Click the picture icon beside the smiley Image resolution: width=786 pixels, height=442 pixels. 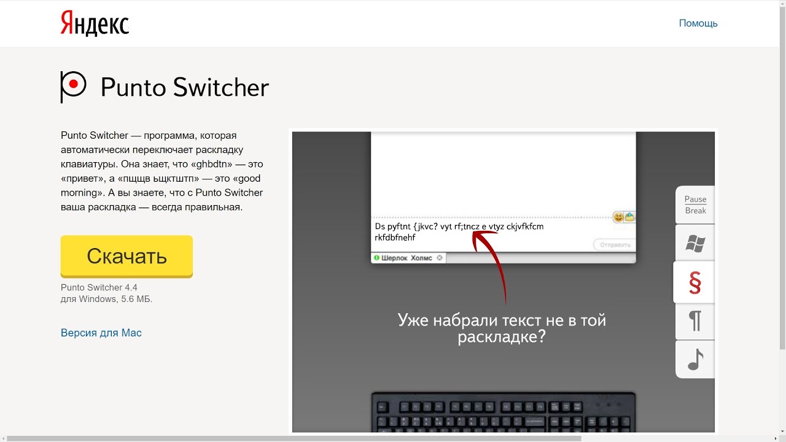629,217
